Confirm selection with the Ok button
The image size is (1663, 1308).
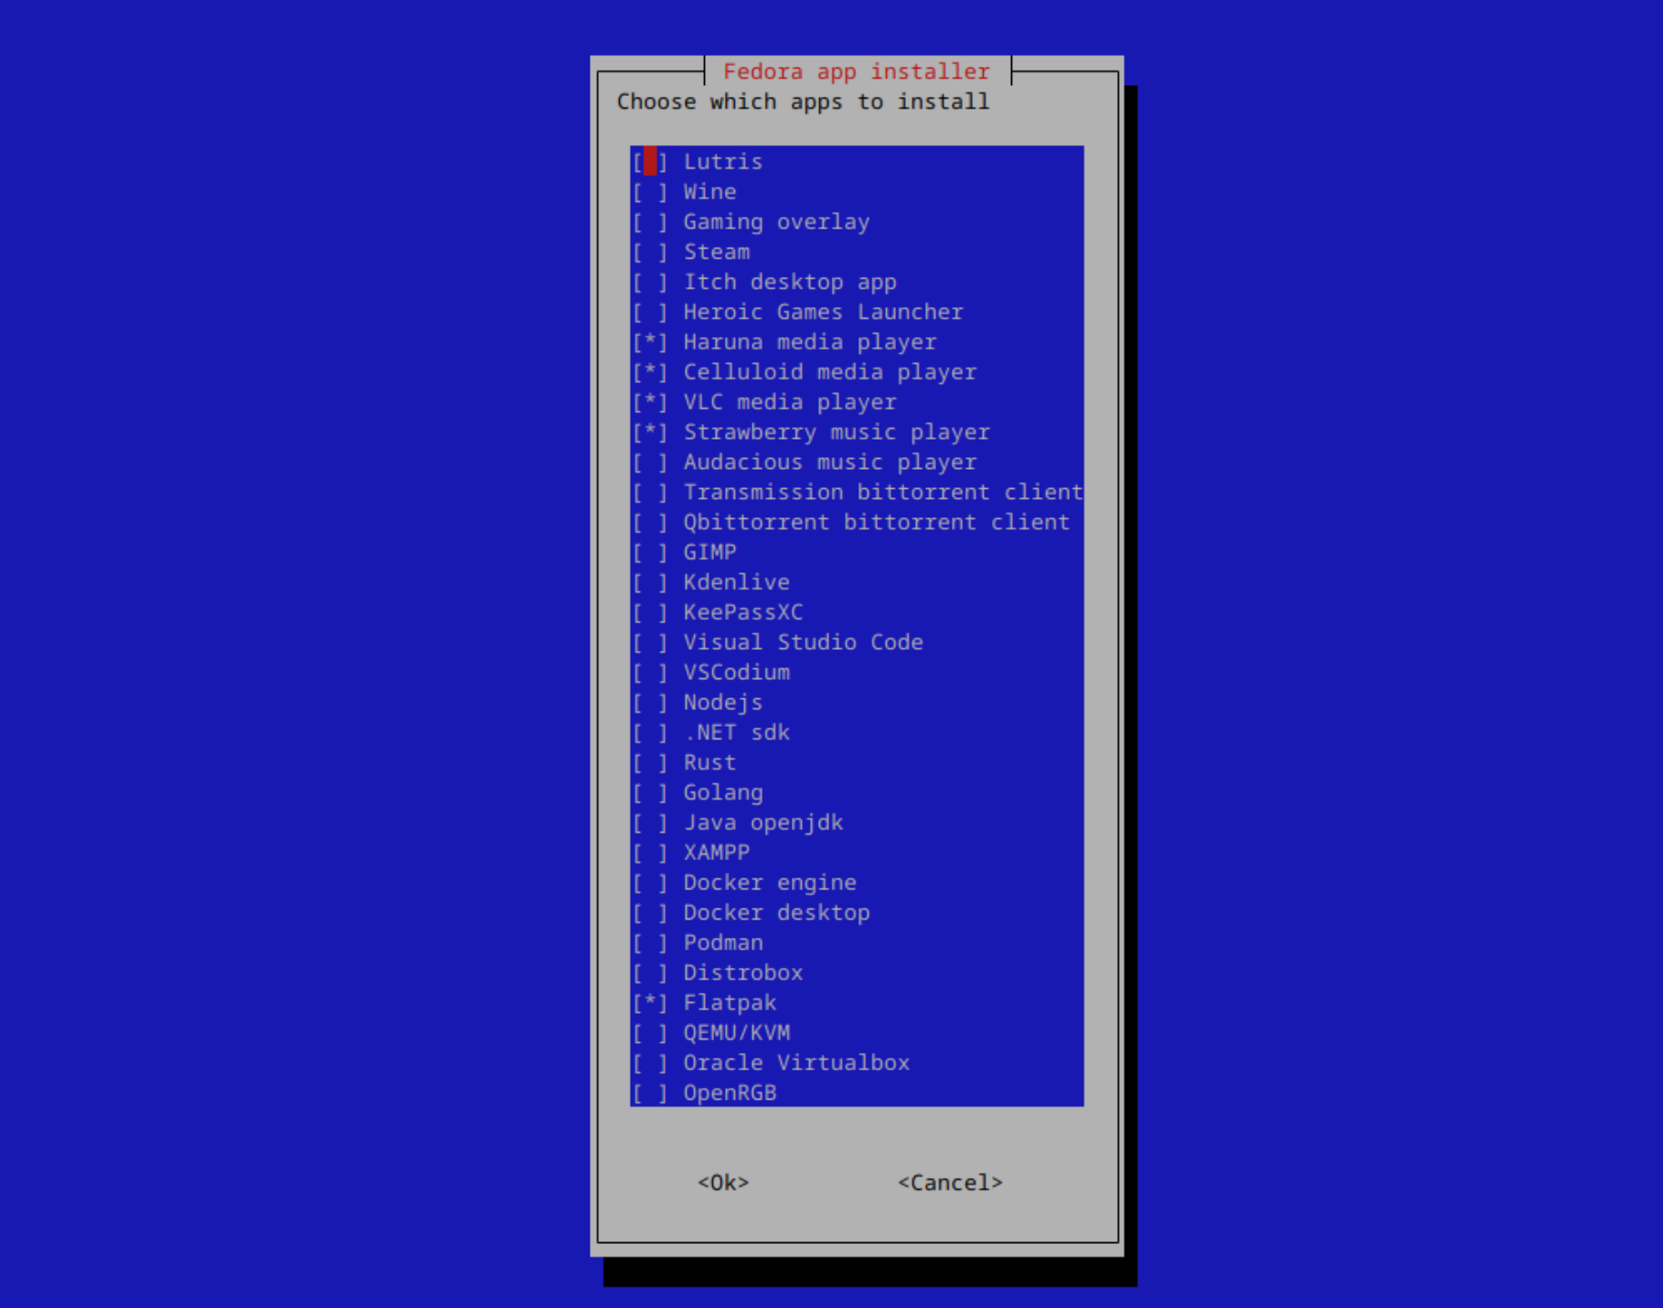click(x=723, y=1183)
